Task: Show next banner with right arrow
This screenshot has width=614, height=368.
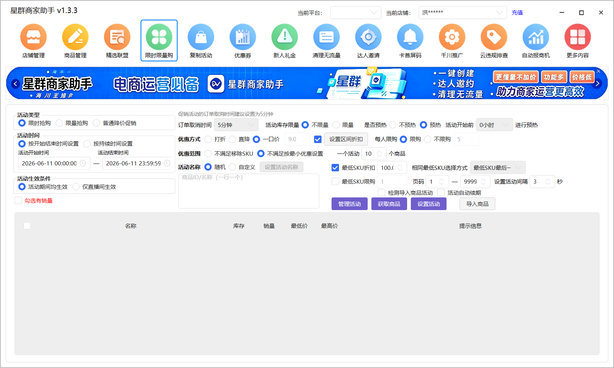Action: pyautogui.click(x=598, y=84)
